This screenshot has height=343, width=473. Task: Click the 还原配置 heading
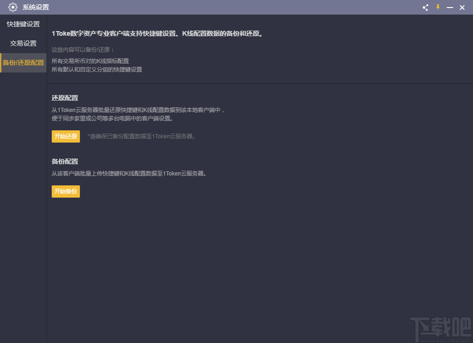click(x=65, y=98)
